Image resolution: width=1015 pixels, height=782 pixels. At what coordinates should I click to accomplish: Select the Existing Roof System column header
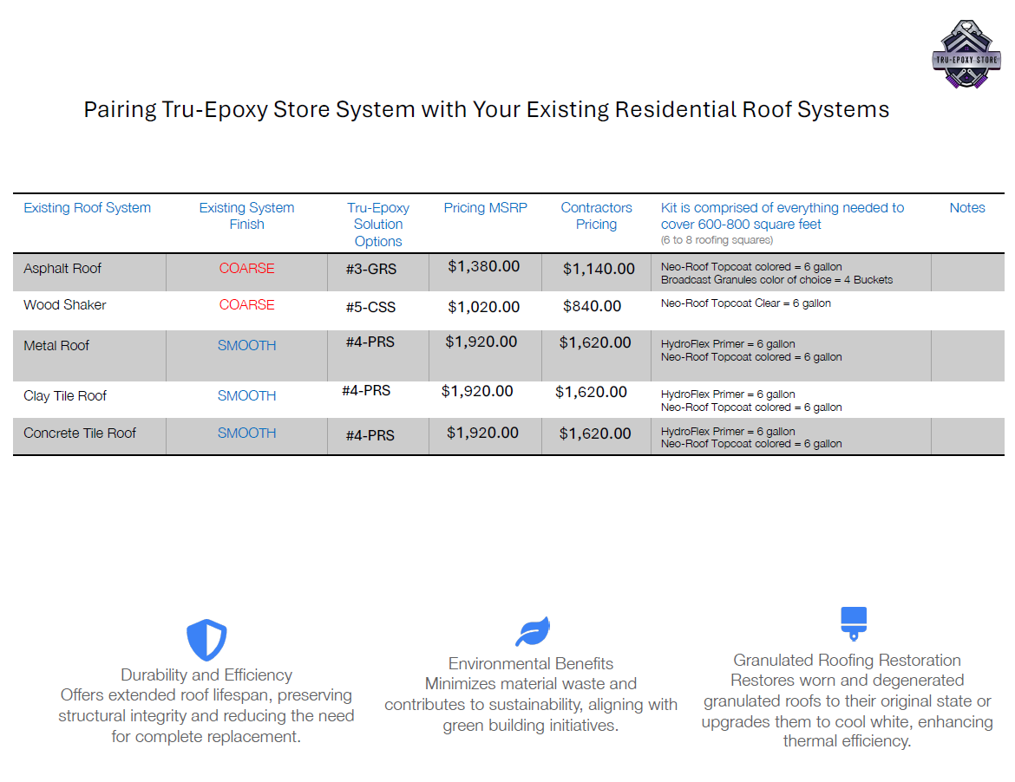coord(87,207)
